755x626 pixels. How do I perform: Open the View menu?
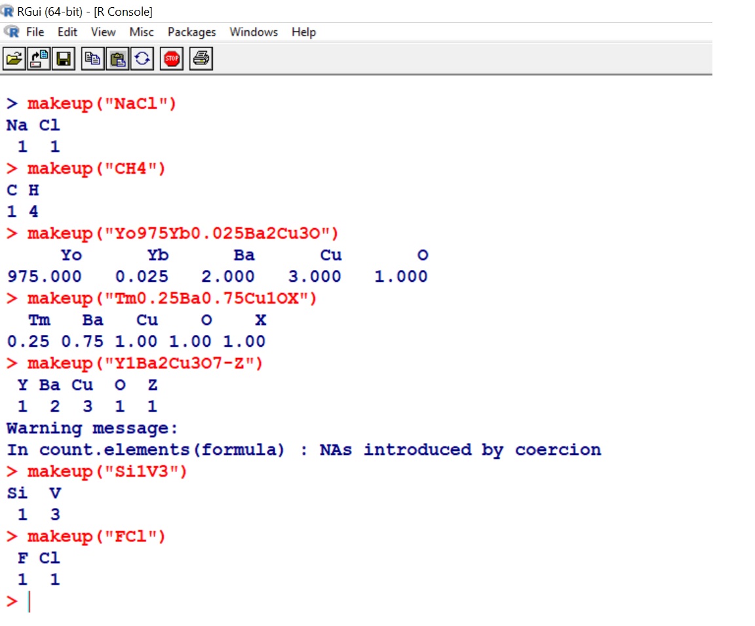click(103, 32)
